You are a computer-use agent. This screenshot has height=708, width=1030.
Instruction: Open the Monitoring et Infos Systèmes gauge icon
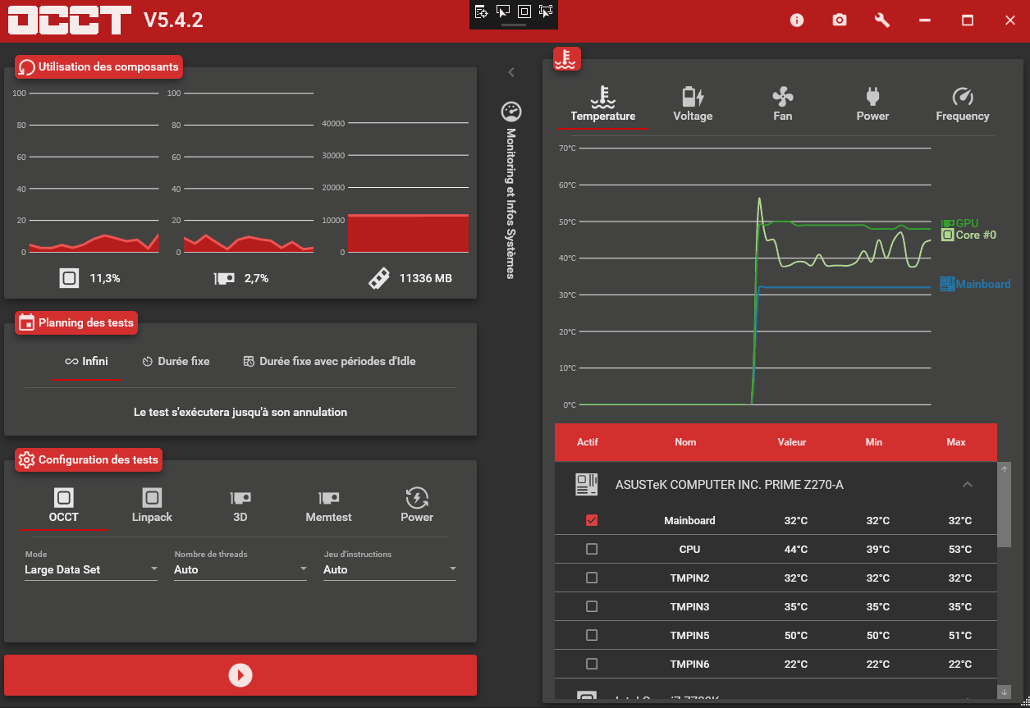pyautogui.click(x=511, y=112)
